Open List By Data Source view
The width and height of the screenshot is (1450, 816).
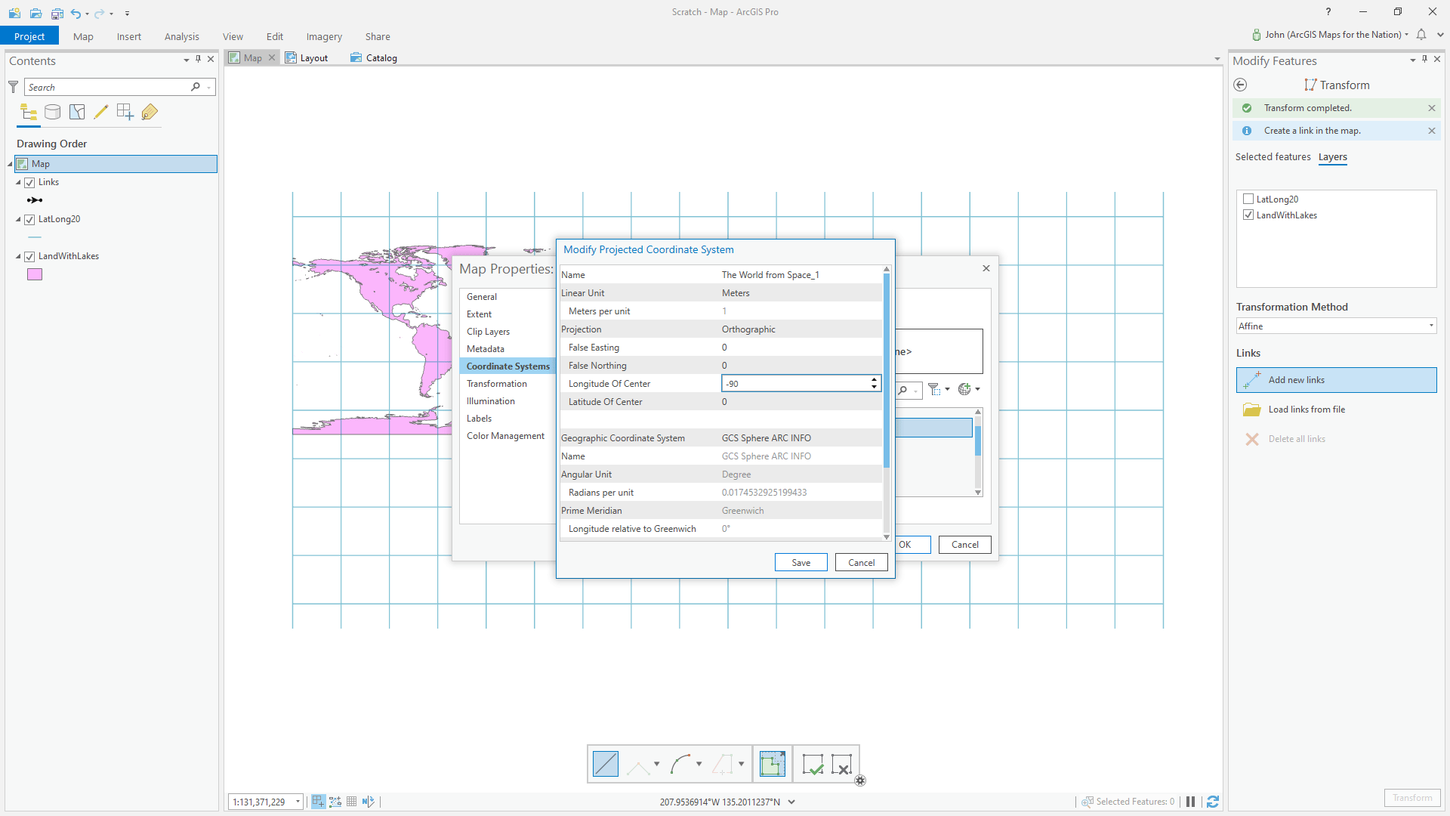(53, 113)
